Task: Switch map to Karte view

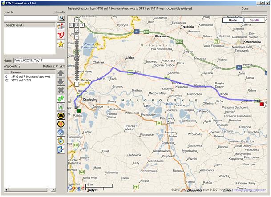Action: click(x=233, y=20)
